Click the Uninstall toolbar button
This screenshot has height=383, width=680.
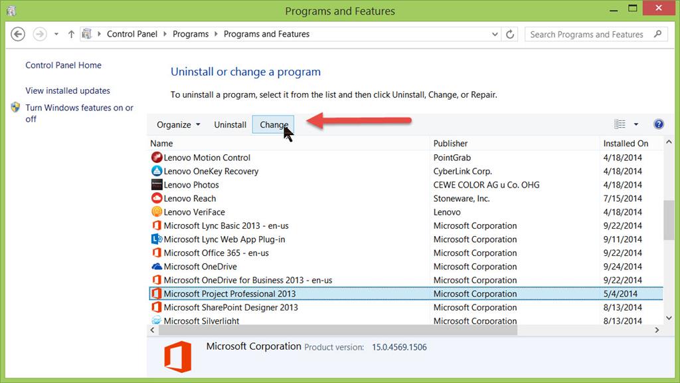tap(230, 124)
